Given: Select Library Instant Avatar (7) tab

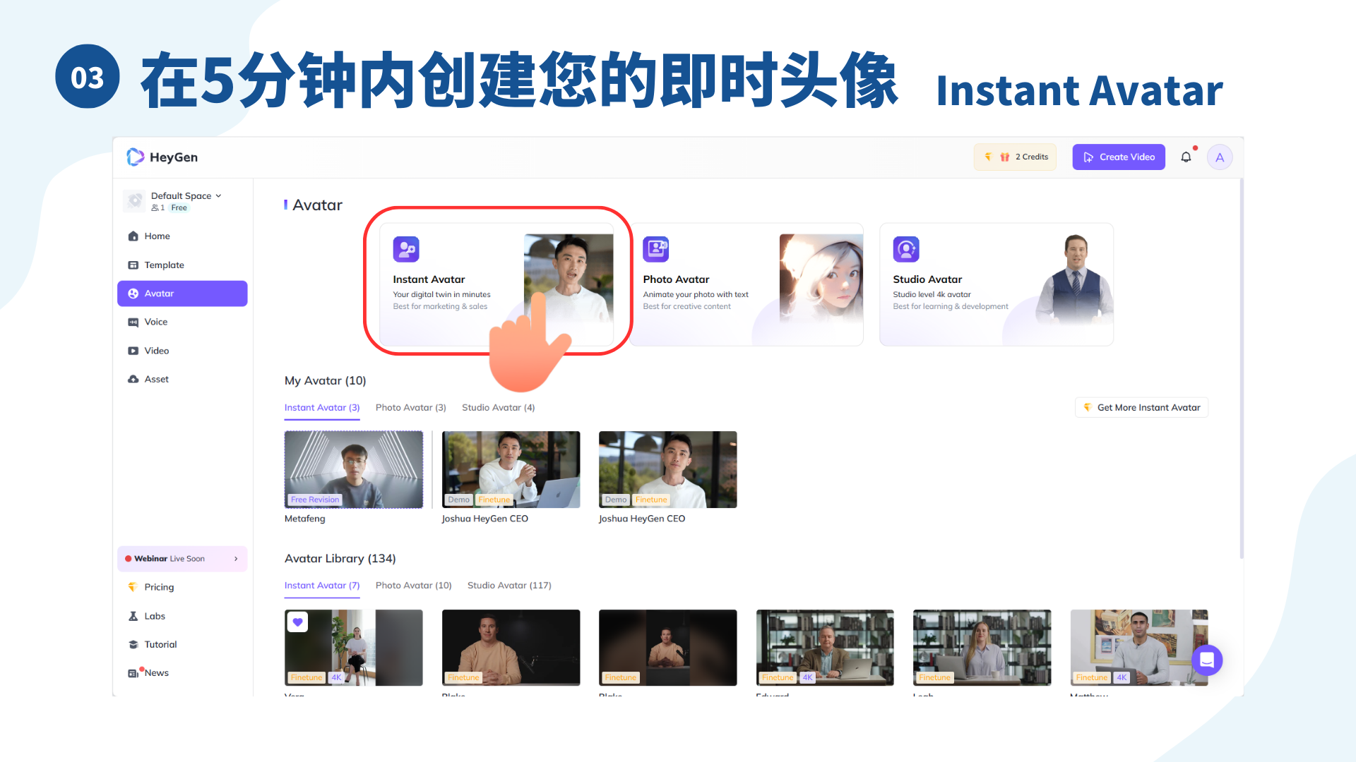Looking at the screenshot, I should coord(322,586).
